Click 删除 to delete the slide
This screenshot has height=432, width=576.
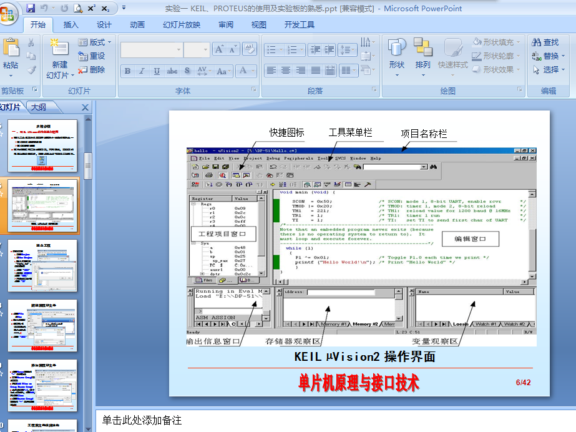92,70
